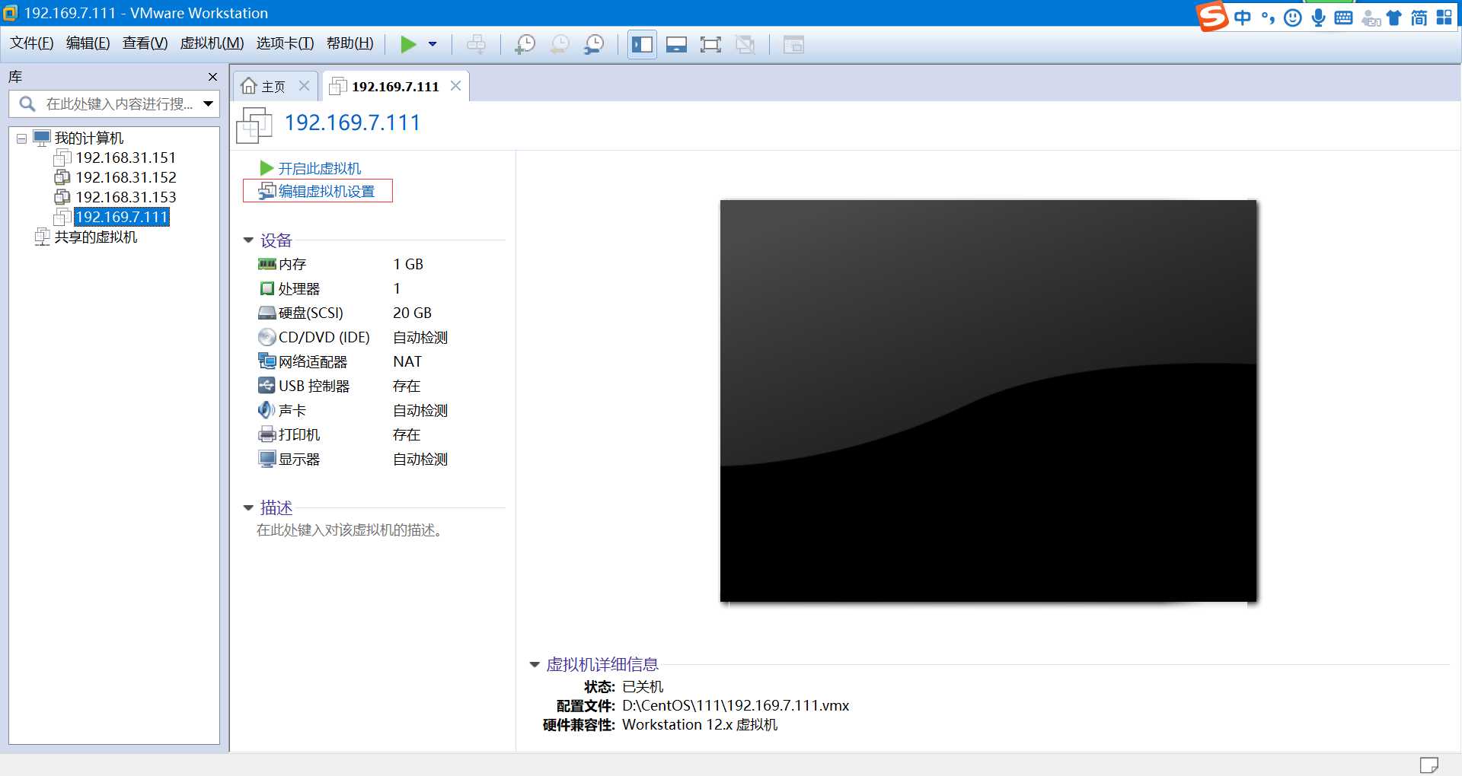Click the Unity mode toolbar icon
1462x776 pixels.
coord(745,44)
